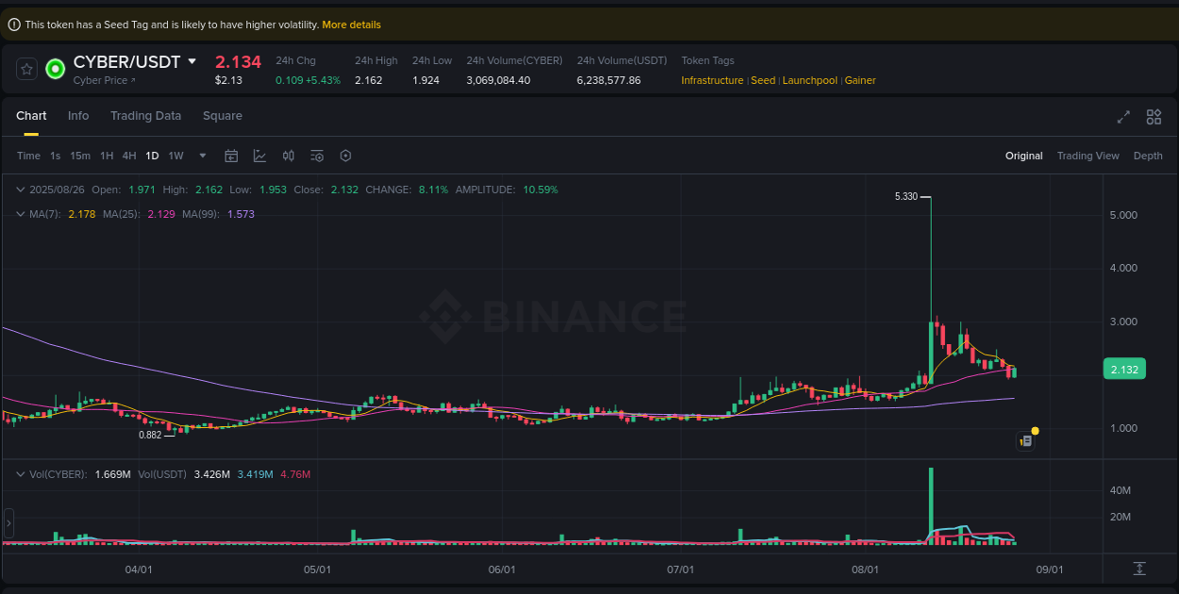
Task: Click the Launchpool token tag
Action: 809,80
